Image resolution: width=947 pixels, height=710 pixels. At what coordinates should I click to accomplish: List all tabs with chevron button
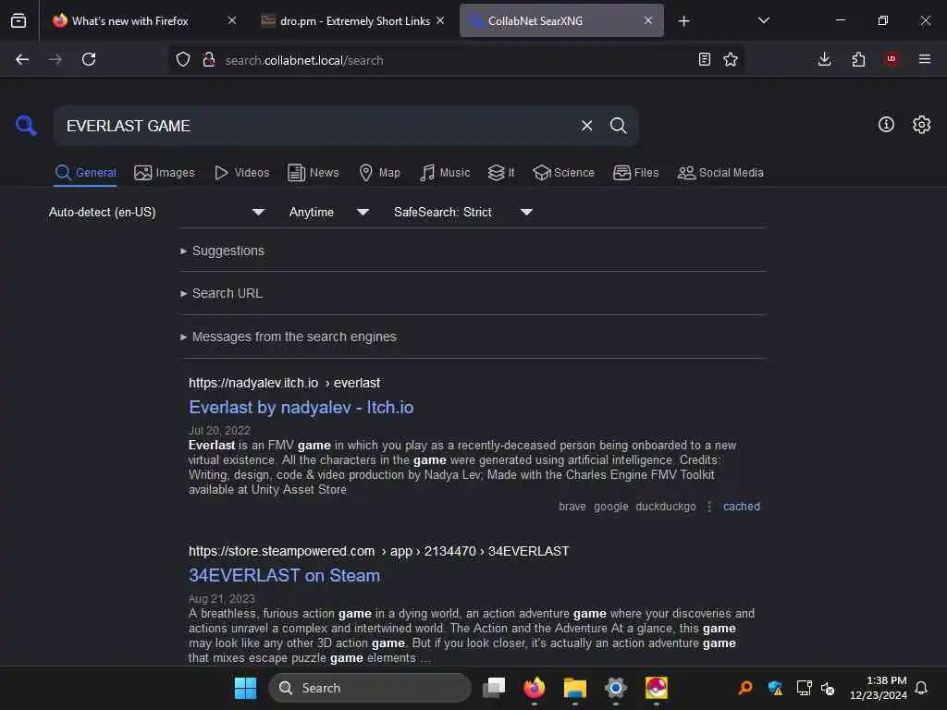pos(763,20)
